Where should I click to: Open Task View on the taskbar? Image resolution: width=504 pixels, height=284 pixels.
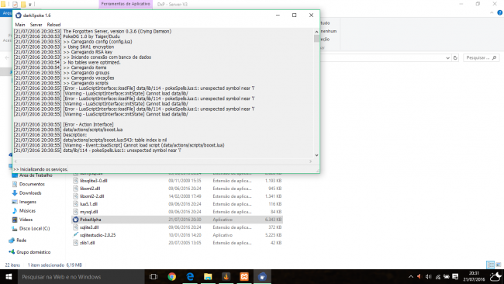pyautogui.click(x=154, y=277)
